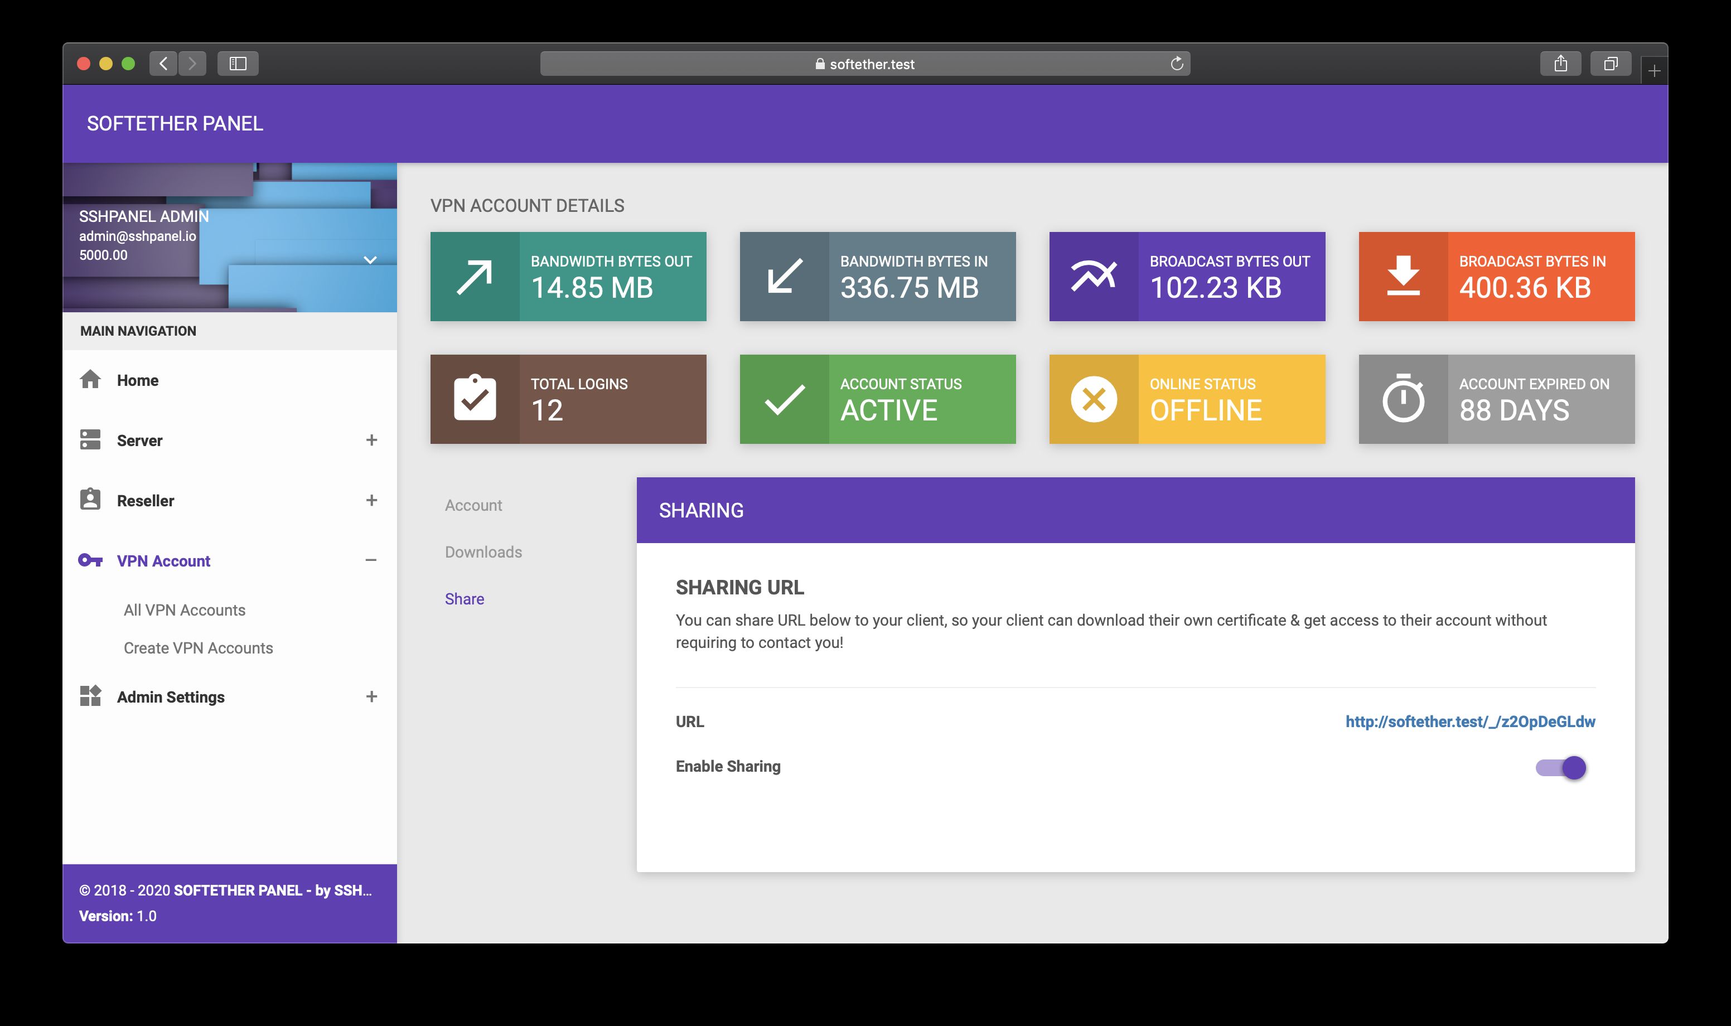Click the OFFLINE online status text

[x=1206, y=410]
